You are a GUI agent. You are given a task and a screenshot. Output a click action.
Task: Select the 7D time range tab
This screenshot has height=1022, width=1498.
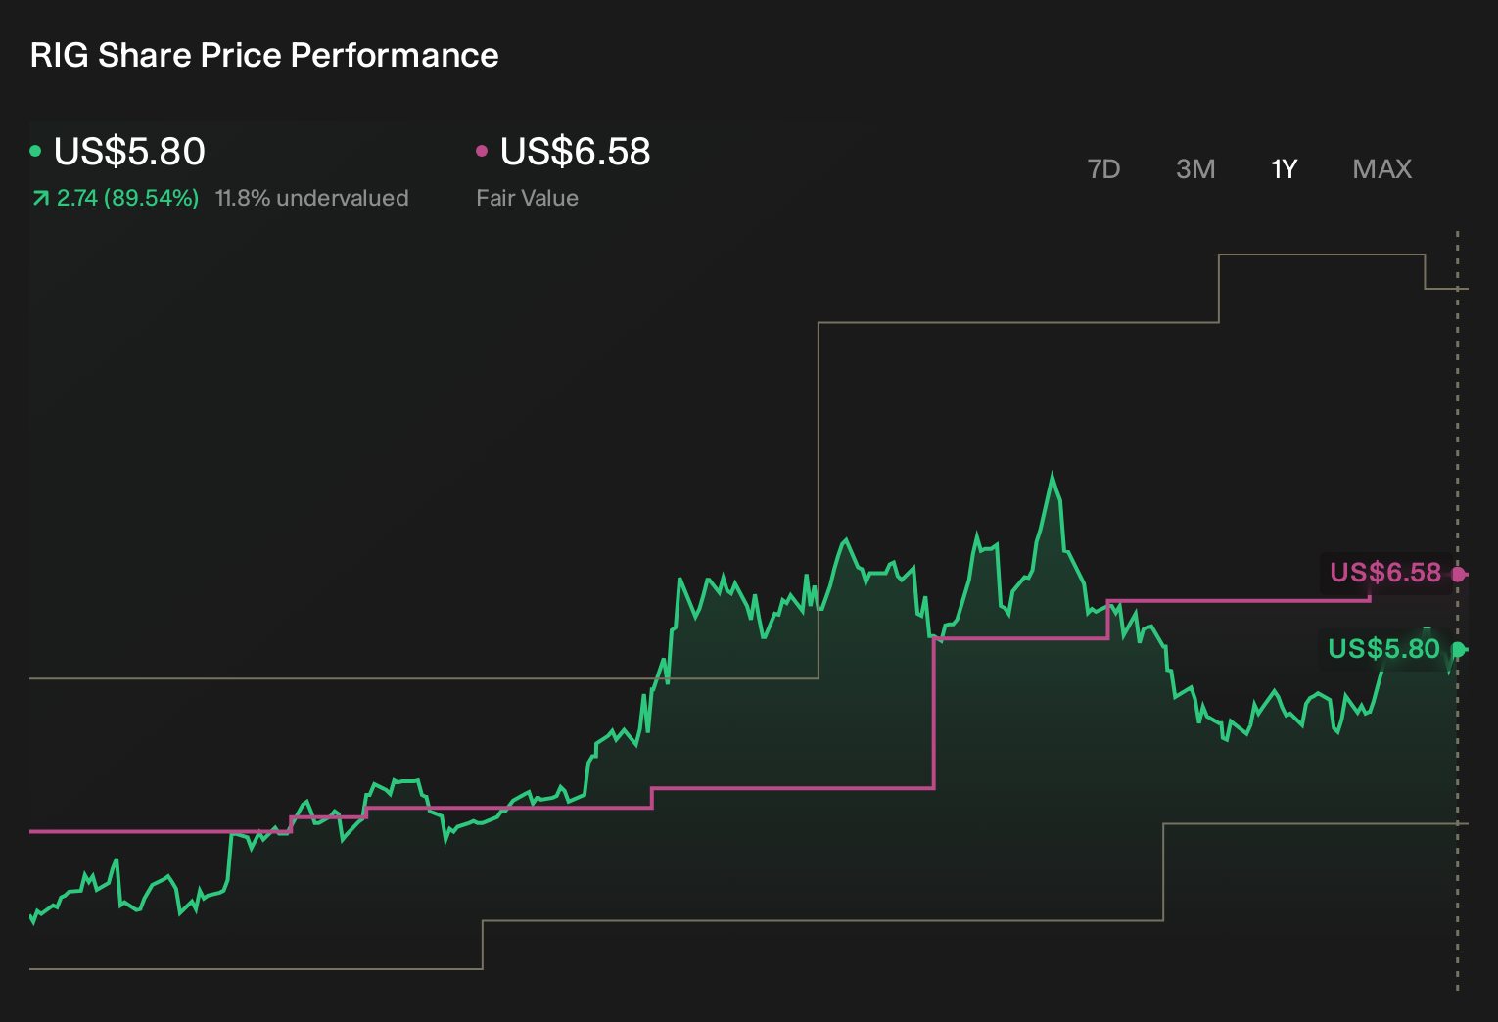tap(1103, 169)
